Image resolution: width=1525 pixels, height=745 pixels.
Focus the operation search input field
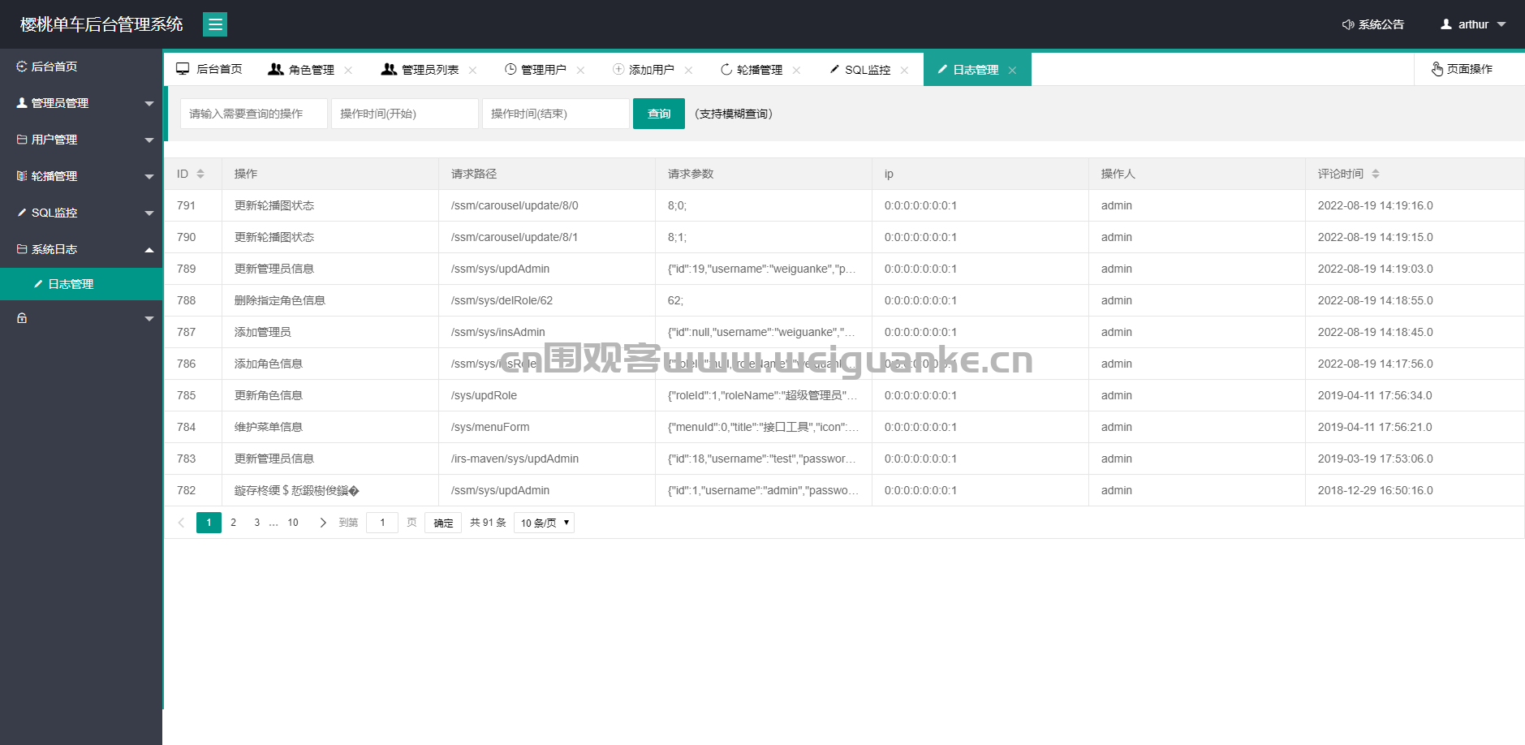tap(254, 114)
